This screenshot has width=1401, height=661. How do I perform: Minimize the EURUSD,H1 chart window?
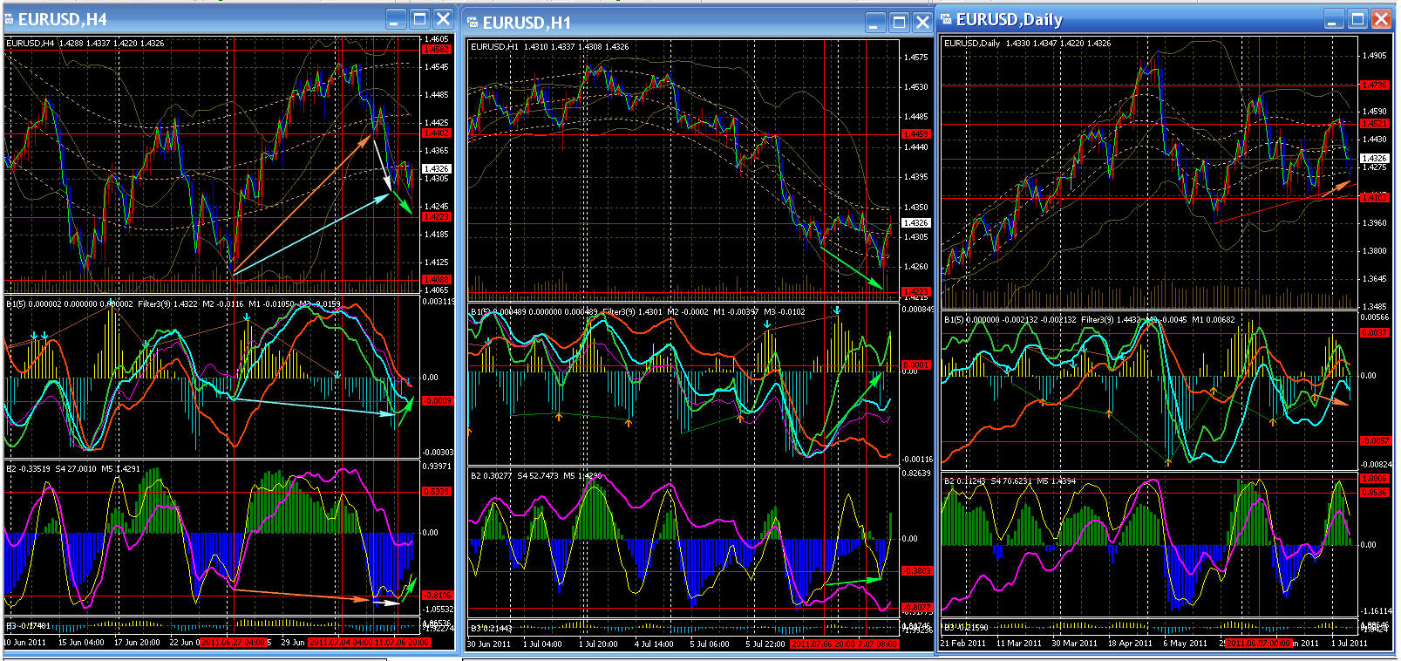[875, 23]
